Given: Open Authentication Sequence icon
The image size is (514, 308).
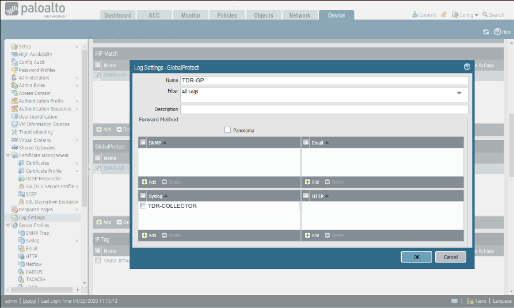Looking at the screenshot, I should point(14,109).
